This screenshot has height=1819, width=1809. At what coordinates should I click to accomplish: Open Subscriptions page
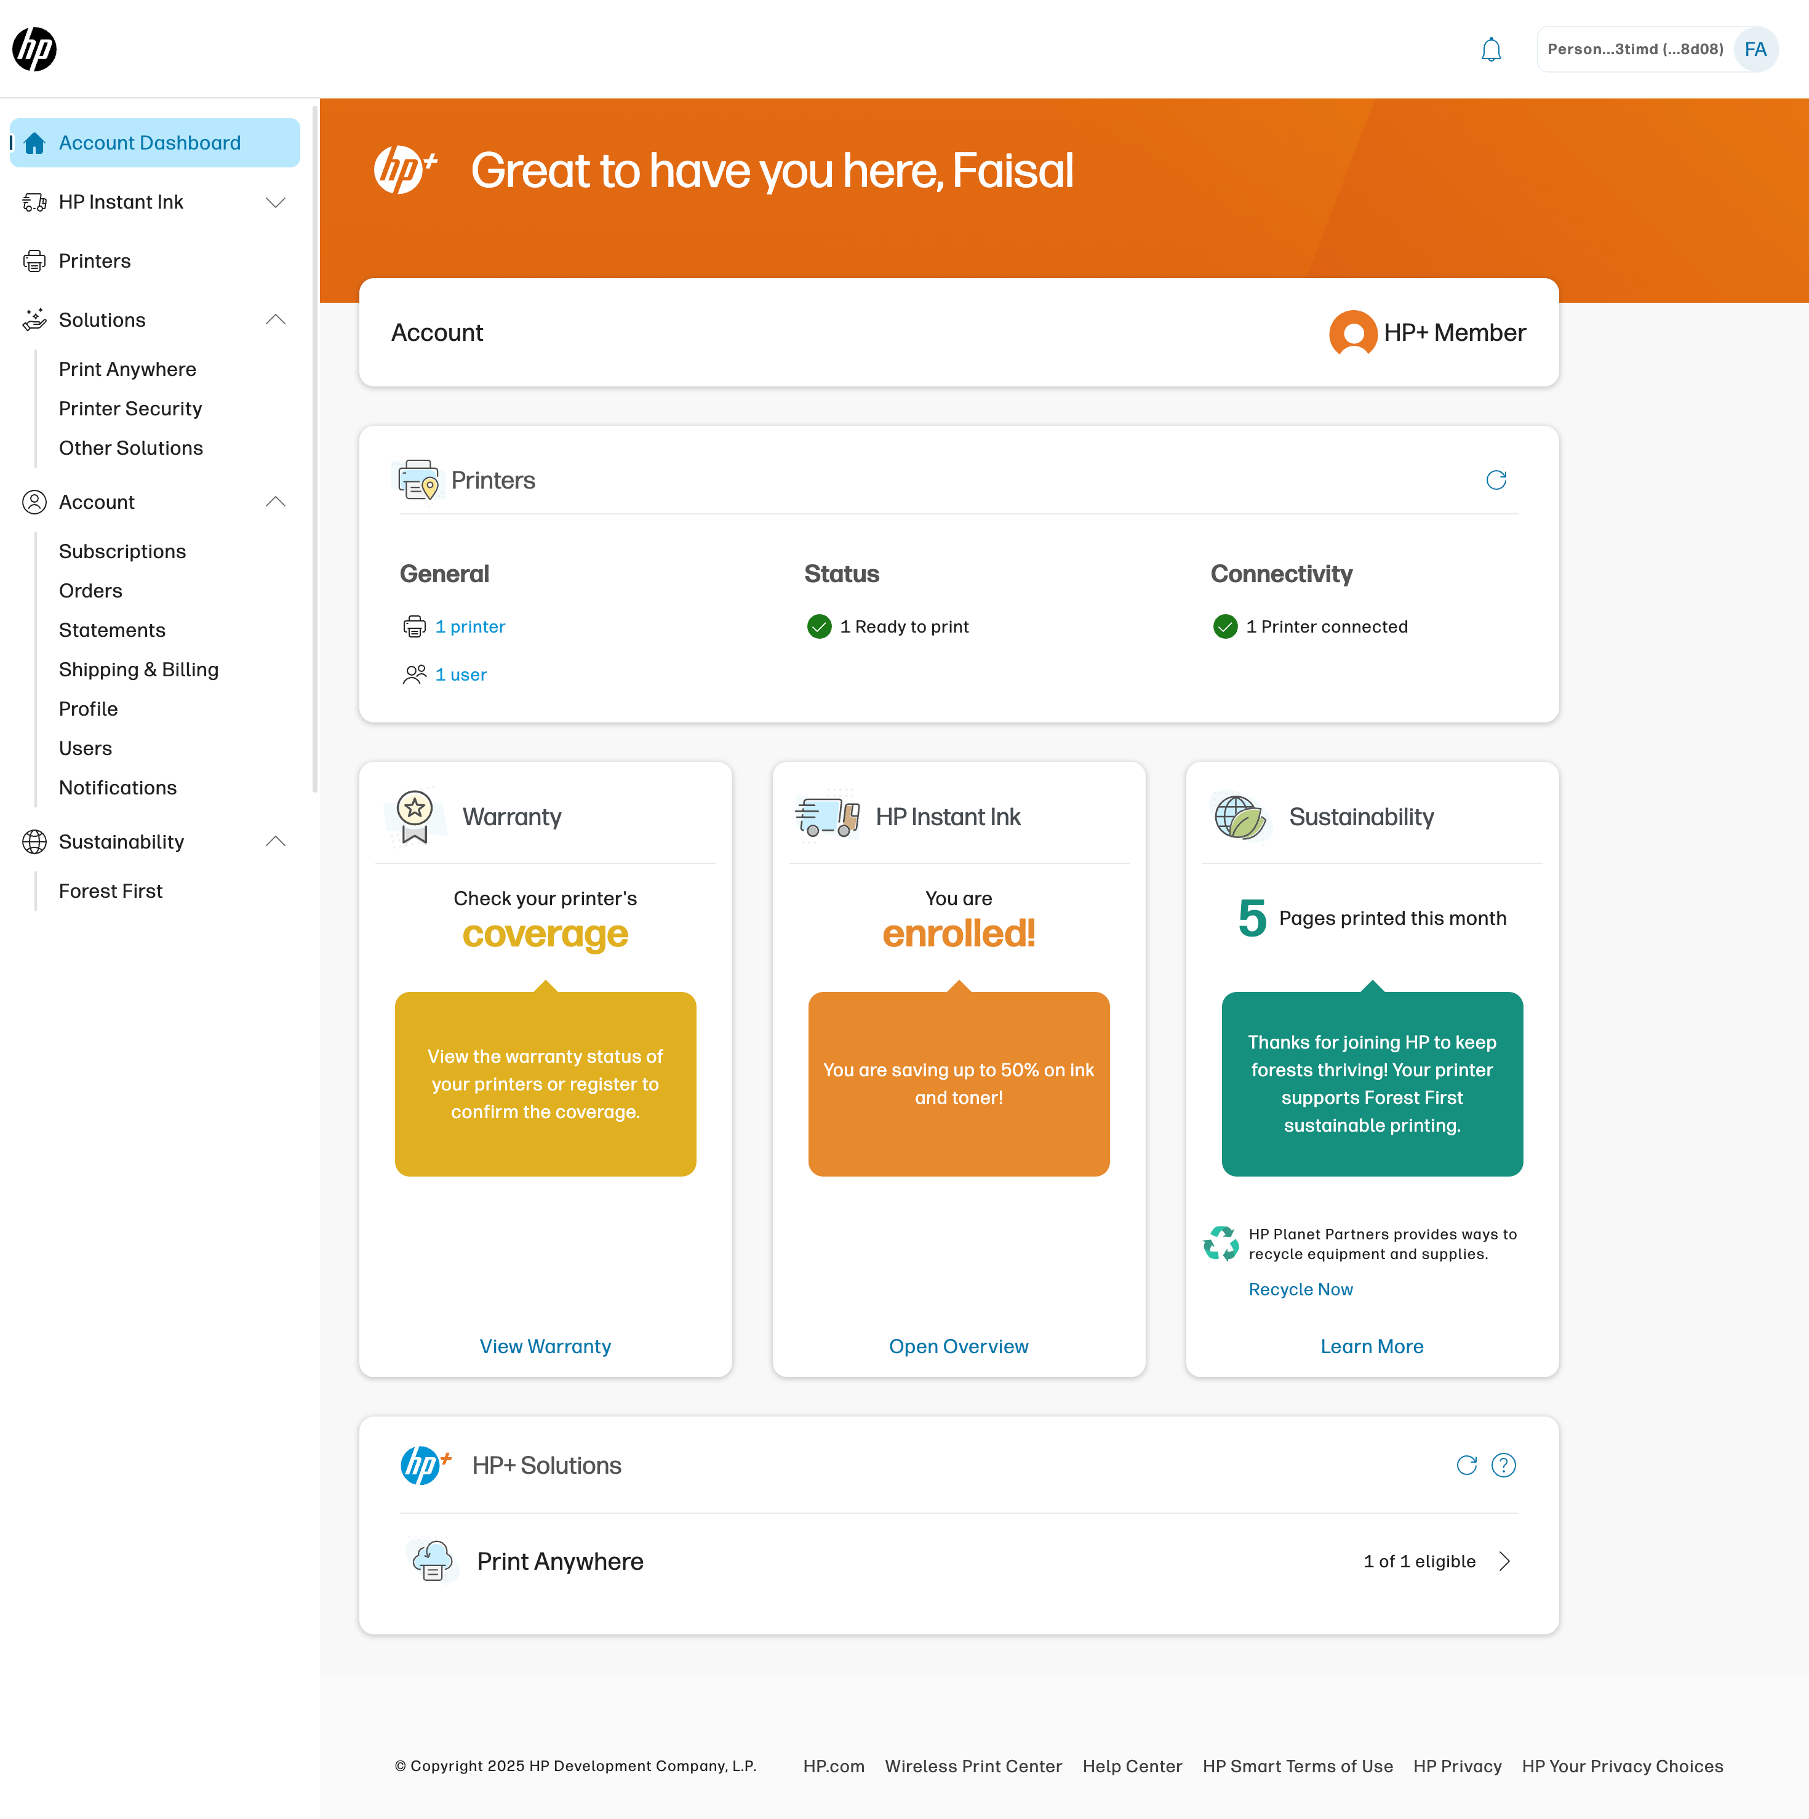pos(122,552)
